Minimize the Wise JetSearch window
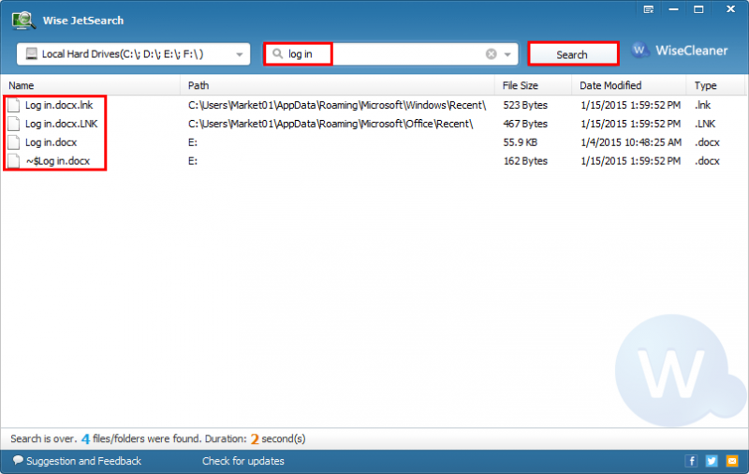The width and height of the screenshot is (749, 474). (x=673, y=9)
